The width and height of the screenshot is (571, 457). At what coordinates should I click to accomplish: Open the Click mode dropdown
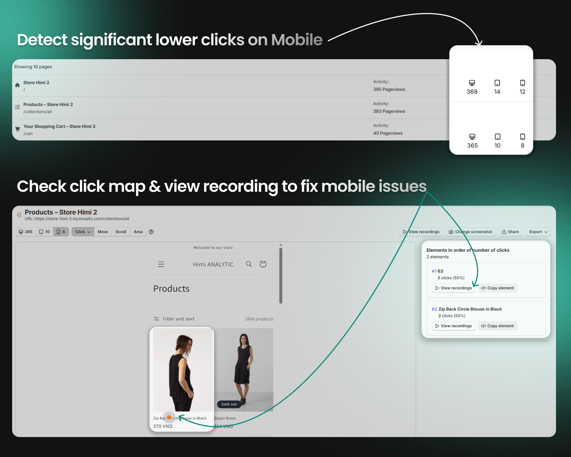tap(82, 232)
